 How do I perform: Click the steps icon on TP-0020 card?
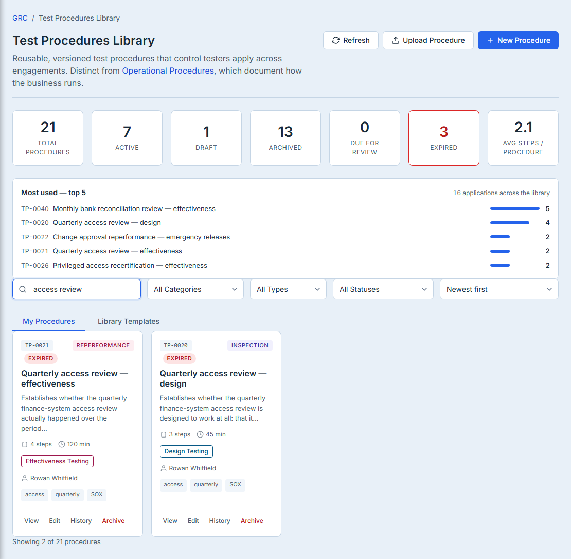[x=164, y=434]
